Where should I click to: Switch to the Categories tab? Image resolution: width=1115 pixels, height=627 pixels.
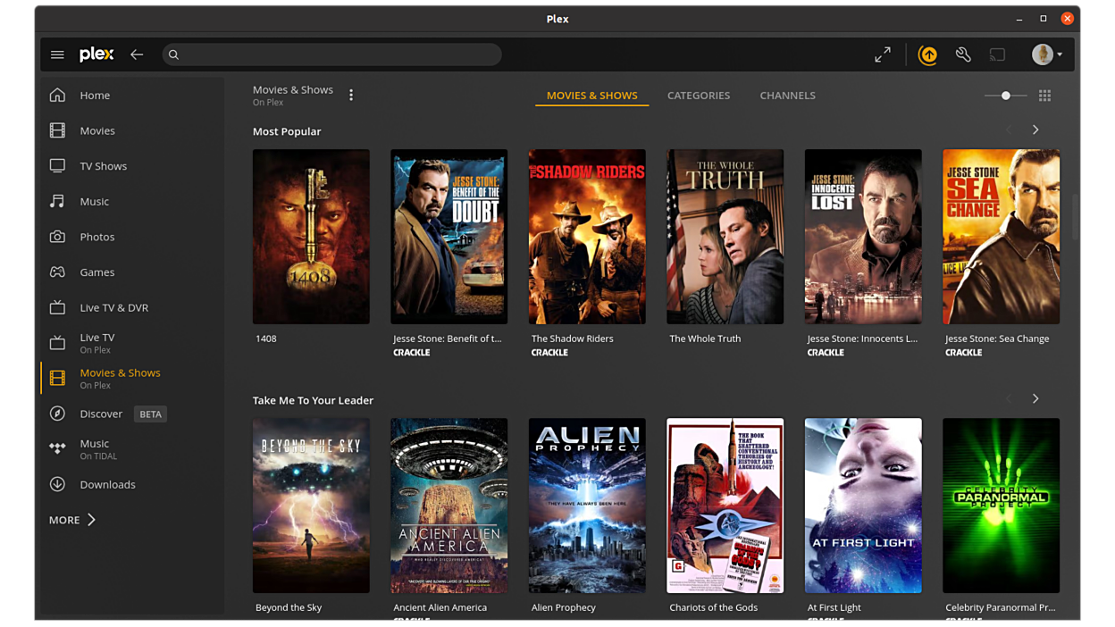(699, 96)
